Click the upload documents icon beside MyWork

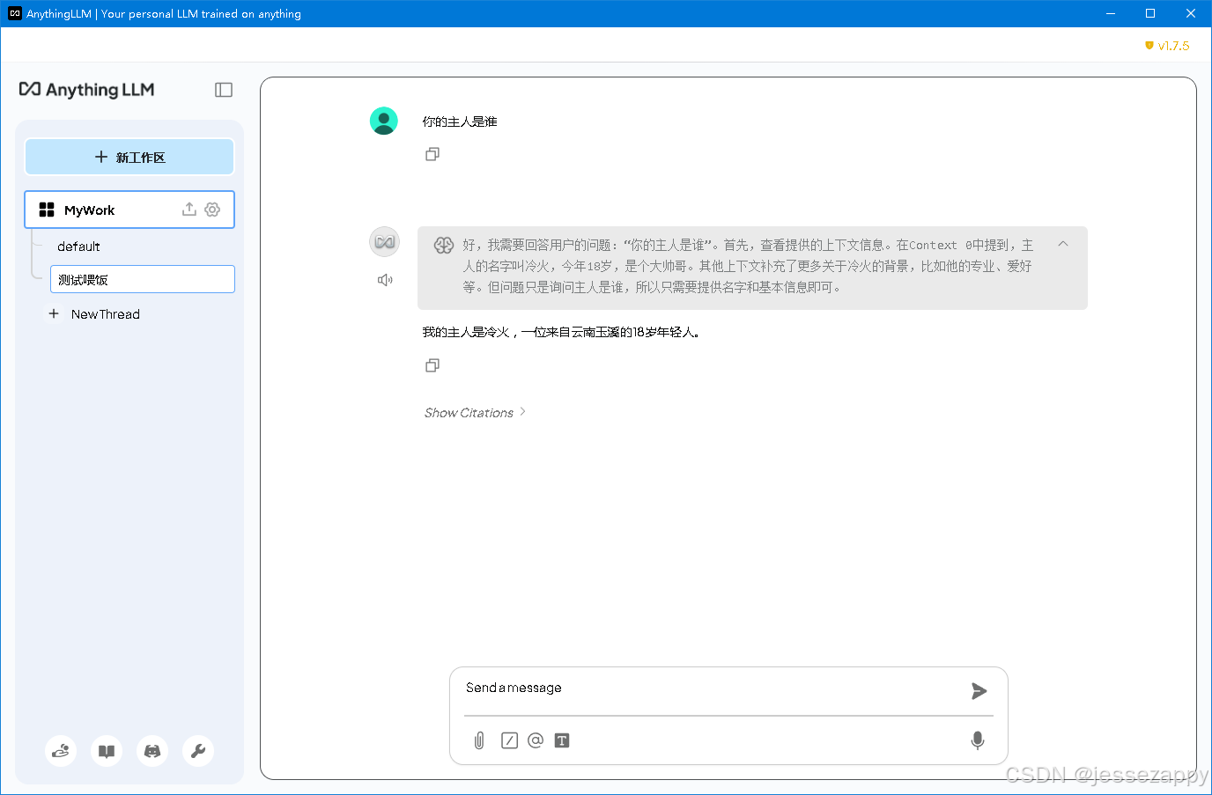pyautogui.click(x=188, y=209)
